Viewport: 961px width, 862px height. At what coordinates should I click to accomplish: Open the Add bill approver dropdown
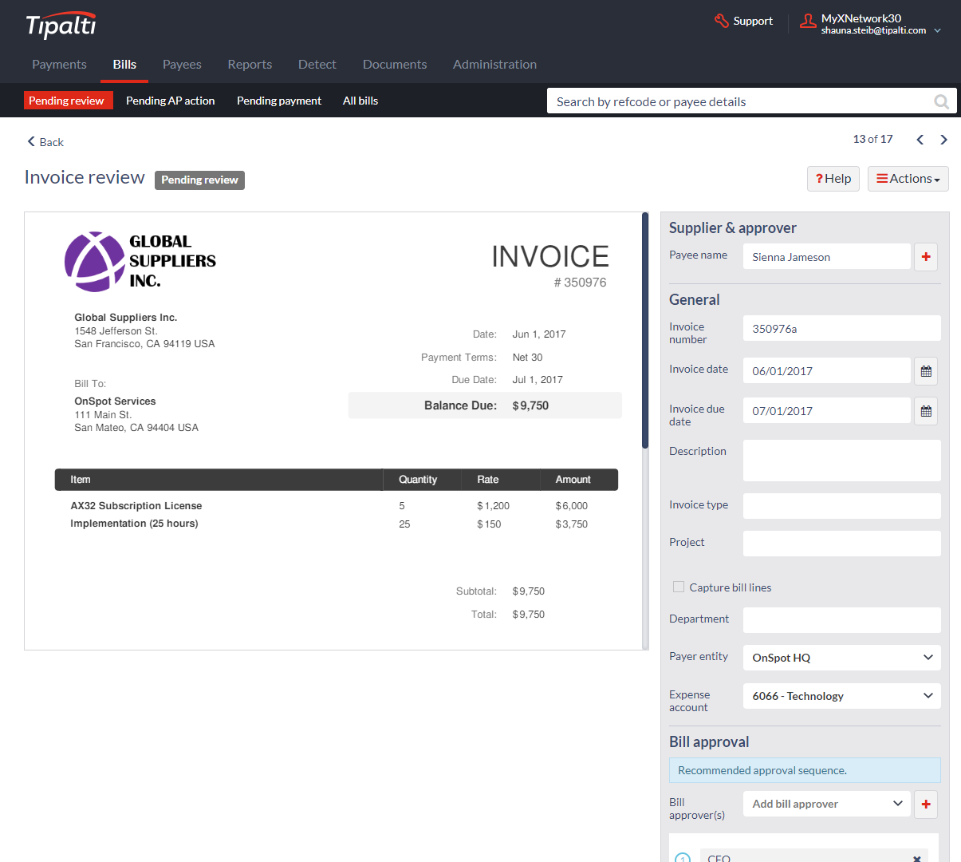point(827,804)
